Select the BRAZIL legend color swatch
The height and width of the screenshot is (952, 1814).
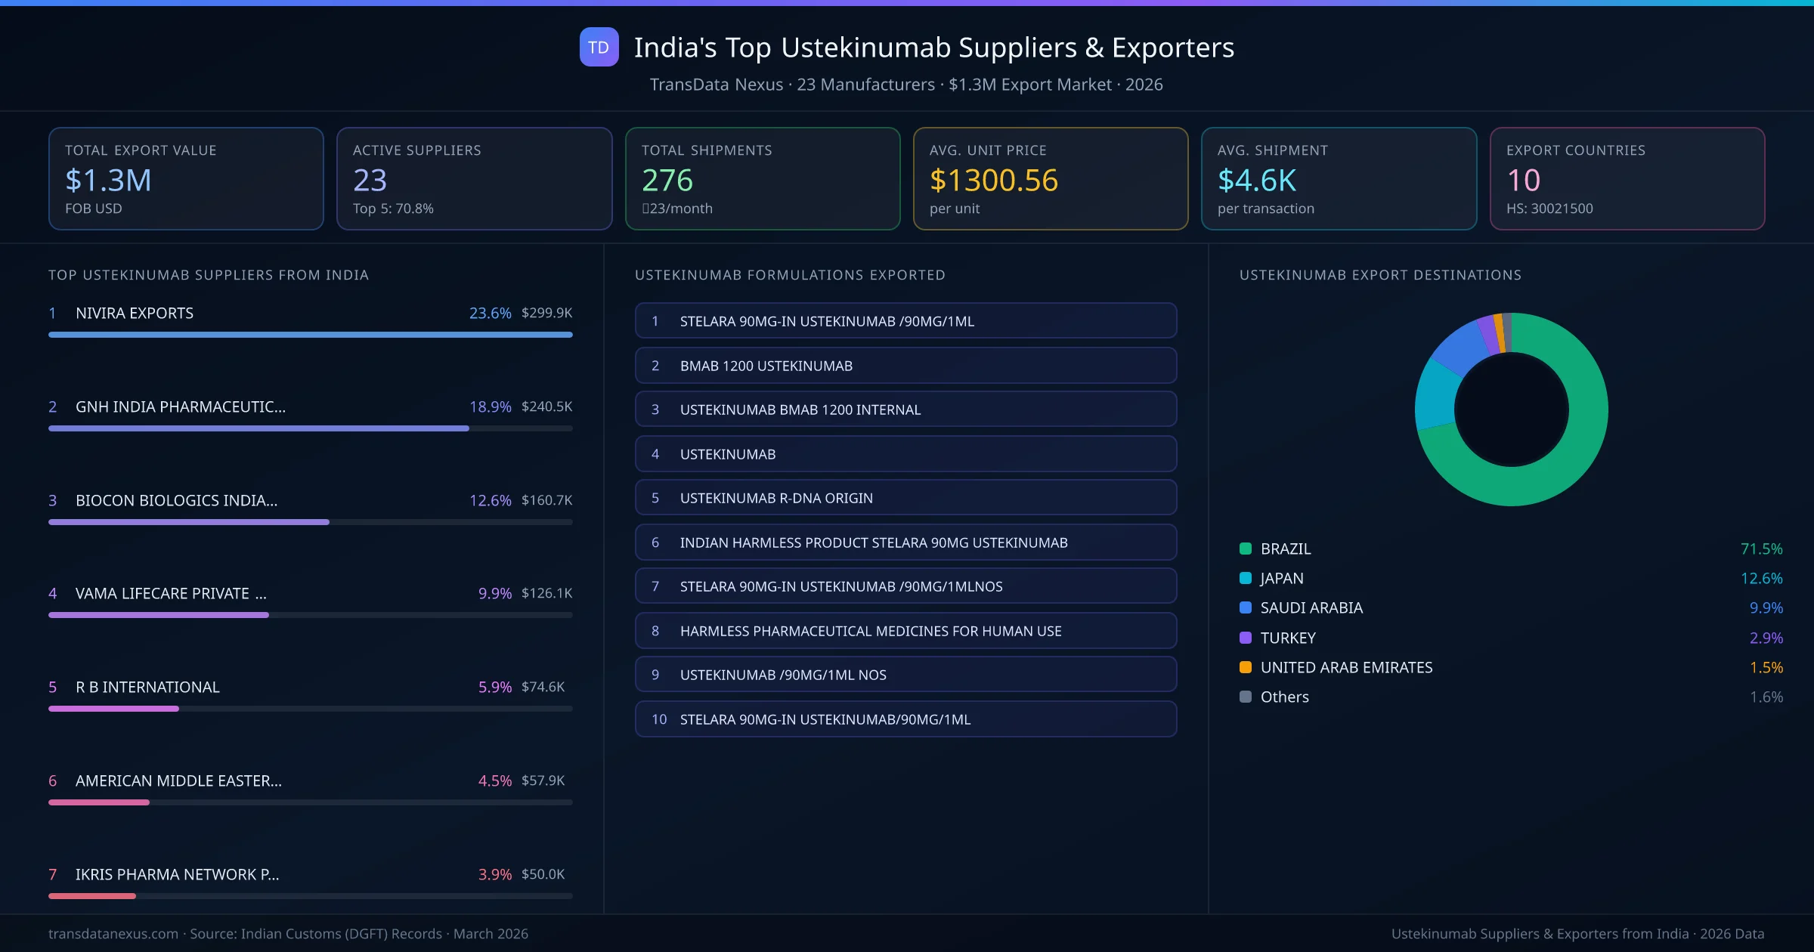(1246, 549)
